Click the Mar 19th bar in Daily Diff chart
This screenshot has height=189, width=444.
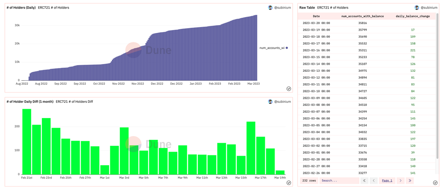tap(280, 172)
